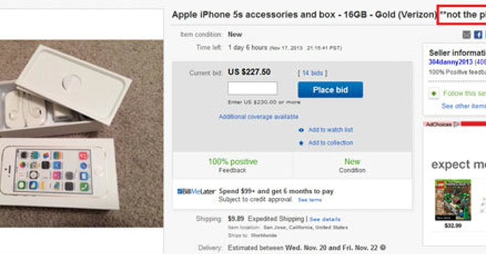Click Add to collection link
Viewport: 486px width, 254px height.
click(330, 143)
